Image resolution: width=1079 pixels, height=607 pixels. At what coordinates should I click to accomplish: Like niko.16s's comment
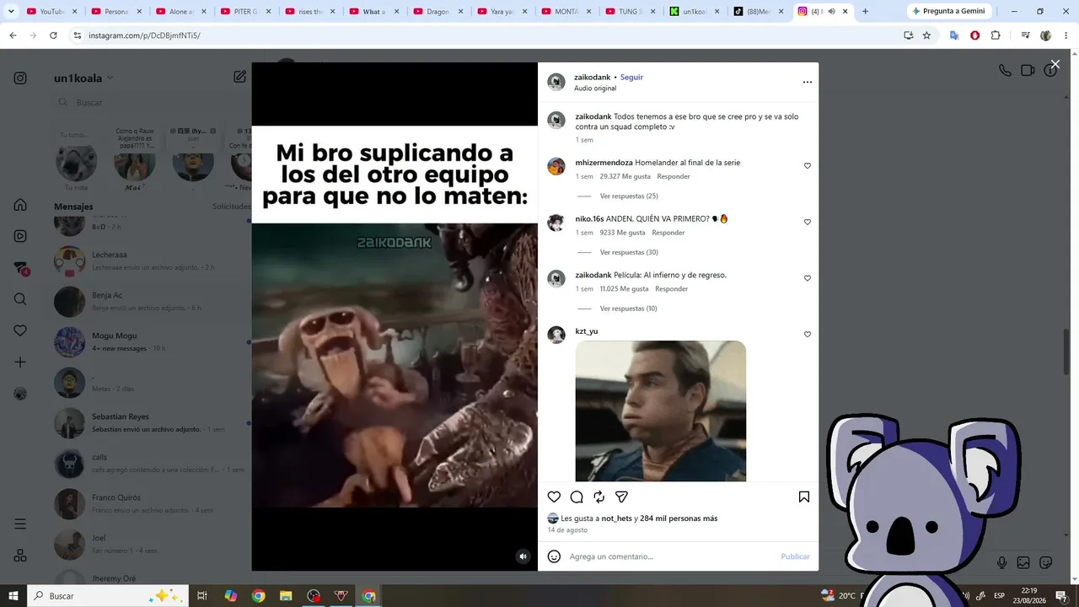808,223
